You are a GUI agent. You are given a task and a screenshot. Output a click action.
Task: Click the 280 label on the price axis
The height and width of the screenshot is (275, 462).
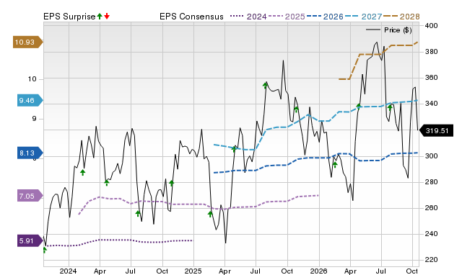[x=431, y=182]
